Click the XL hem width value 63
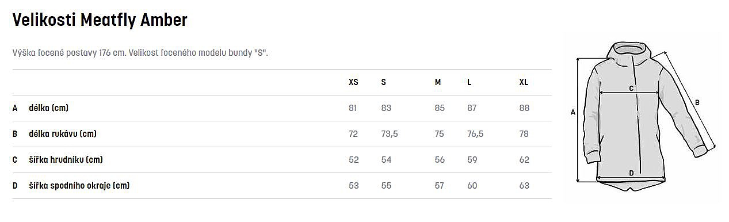 (524, 186)
